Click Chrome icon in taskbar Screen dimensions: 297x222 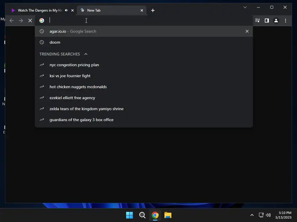[155, 215]
